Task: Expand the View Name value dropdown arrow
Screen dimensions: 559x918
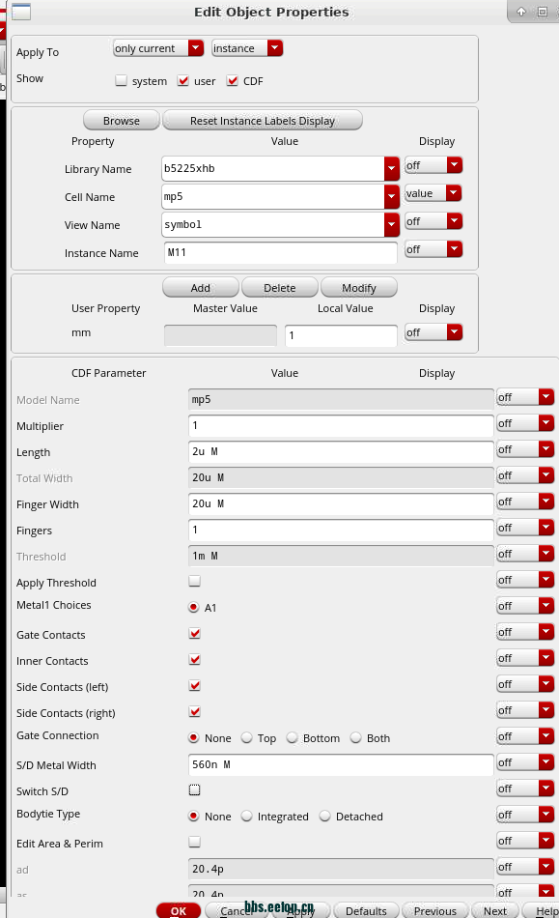Action: [x=392, y=225]
